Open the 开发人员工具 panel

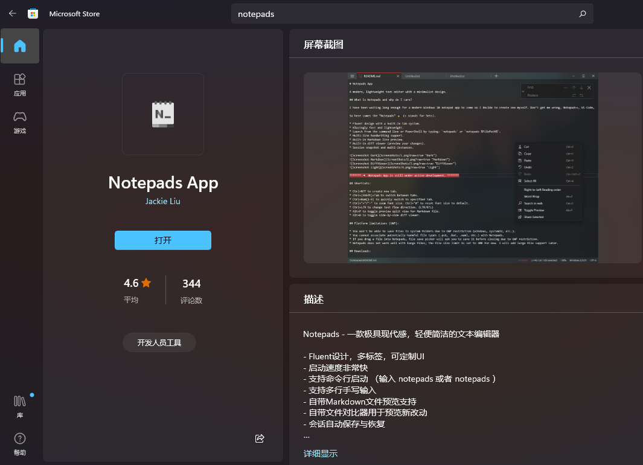[x=159, y=342]
